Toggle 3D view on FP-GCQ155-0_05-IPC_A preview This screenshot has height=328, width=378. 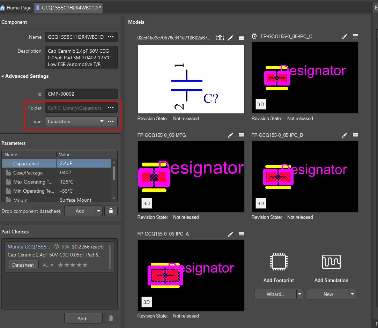tap(147, 302)
